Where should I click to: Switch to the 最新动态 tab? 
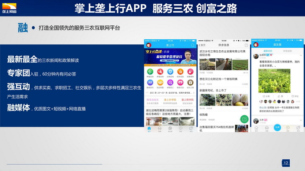tap(268, 51)
